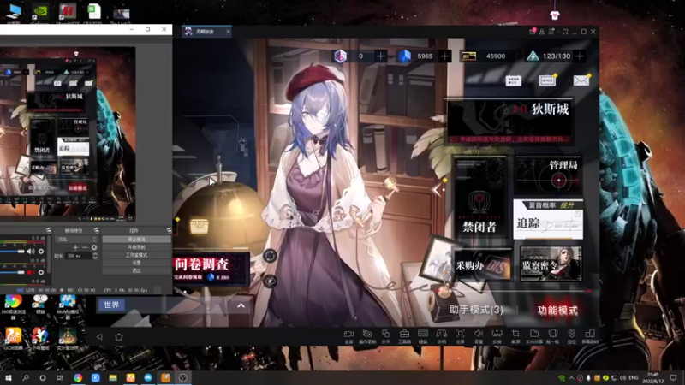The height and width of the screenshot is (385, 685).
Task: Add an OBS transition with plus icon
Action: pos(75,247)
